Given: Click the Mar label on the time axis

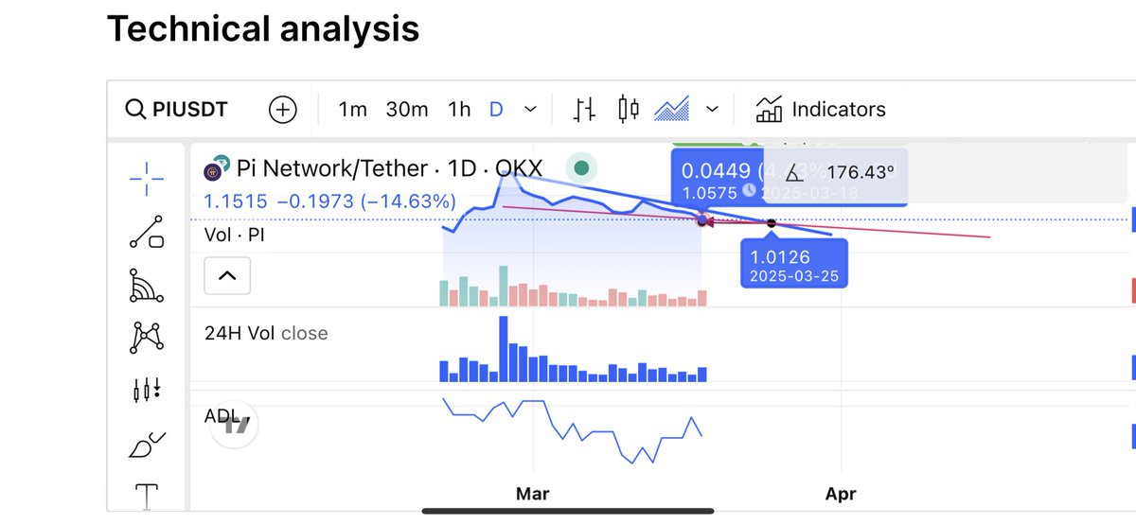Looking at the screenshot, I should pos(533,494).
